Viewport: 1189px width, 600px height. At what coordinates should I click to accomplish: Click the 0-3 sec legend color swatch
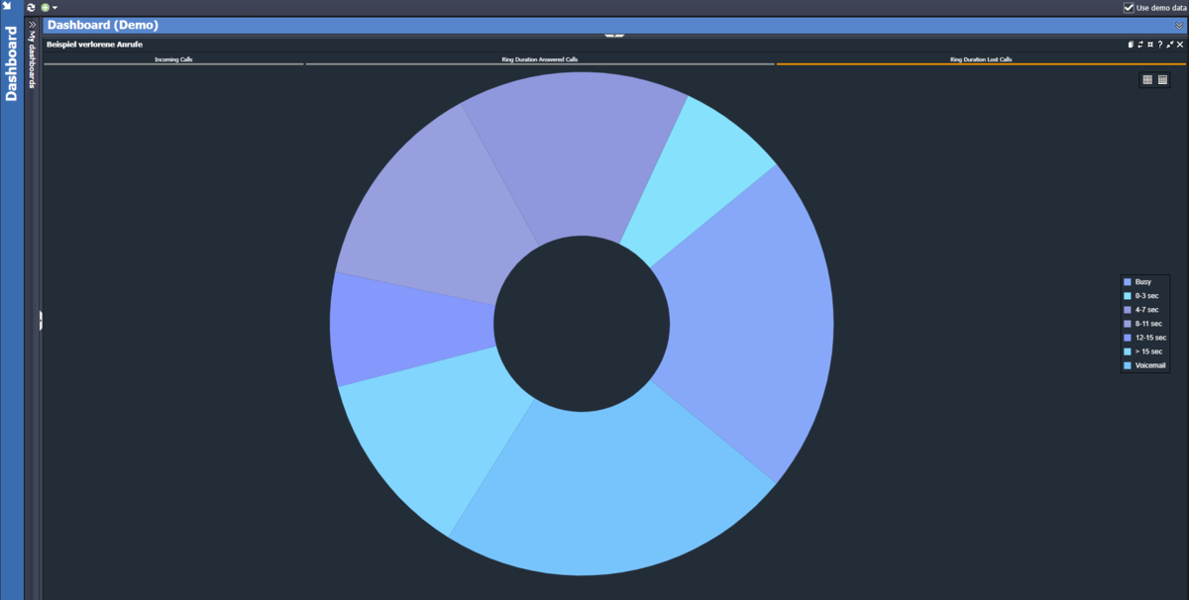click(x=1128, y=296)
